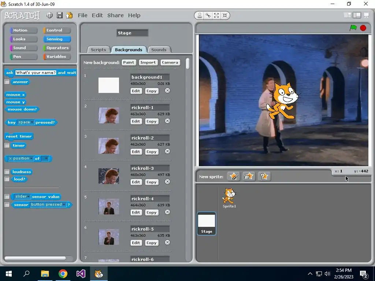Switch to full stage view mode
375x281 pixels.
(357, 15)
